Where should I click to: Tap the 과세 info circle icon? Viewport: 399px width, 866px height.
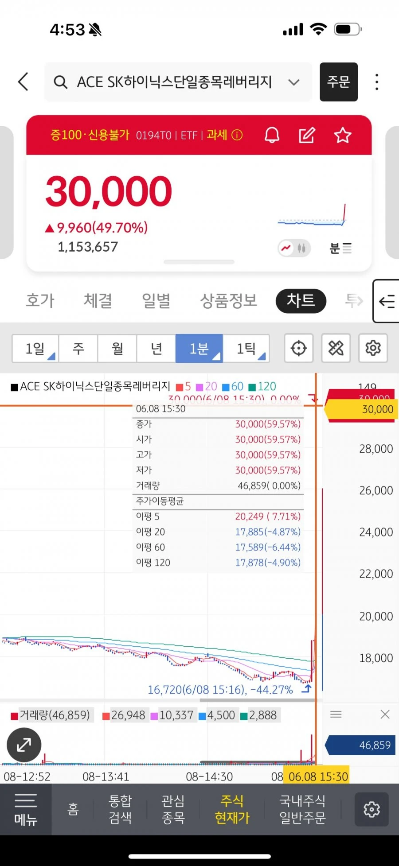[x=237, y=135]
